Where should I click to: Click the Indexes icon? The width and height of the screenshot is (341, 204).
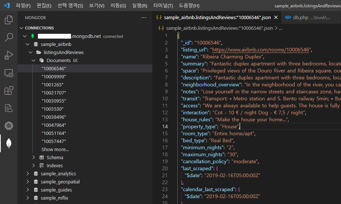[x=42, y=165]
